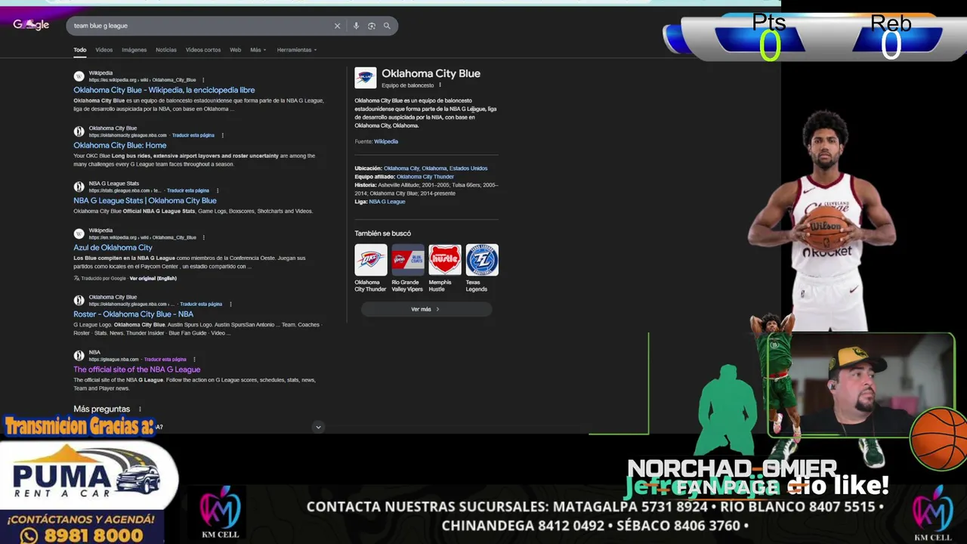Open three-dot menu of 'Azul de Oklahoma City' result
Image resolution: width=967 pixels, height=544 pixels.
click(x=202, y=237)
